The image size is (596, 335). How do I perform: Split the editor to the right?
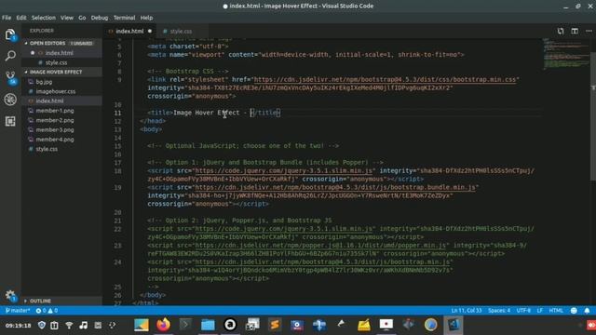point(575,31)
